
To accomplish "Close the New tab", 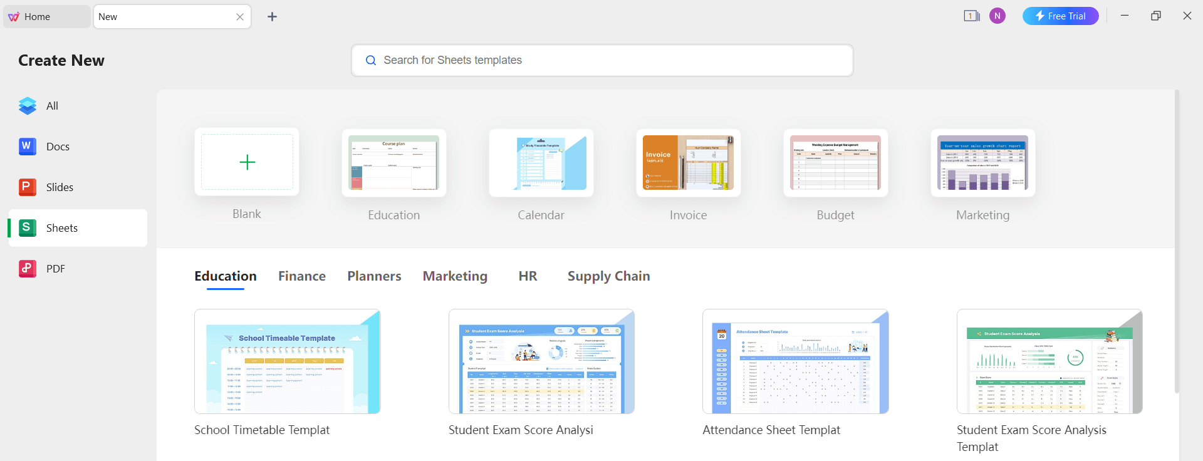I will pyautogui.click(x=240, y=17).
